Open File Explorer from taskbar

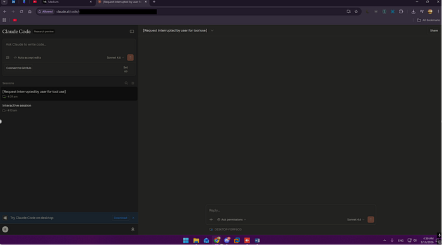pyautogui.click(x=196, y=241)
